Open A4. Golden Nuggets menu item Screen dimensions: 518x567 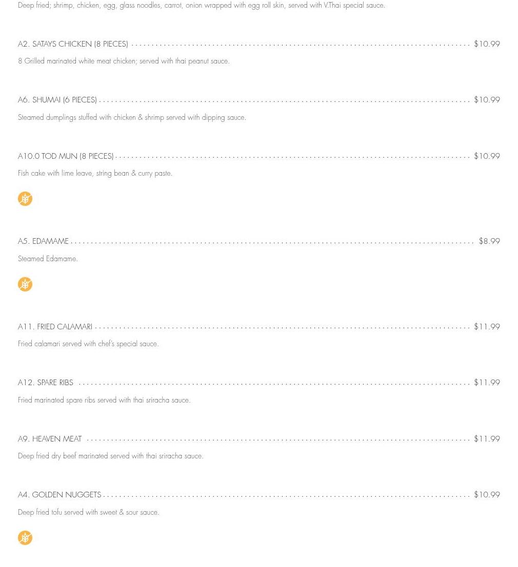pos(59,495)
